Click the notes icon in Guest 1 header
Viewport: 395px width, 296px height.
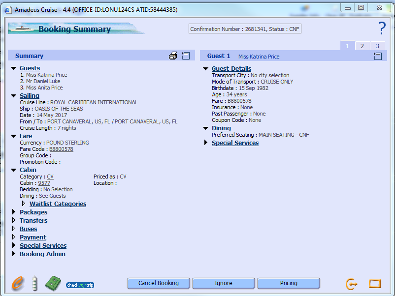coord(378,56)
